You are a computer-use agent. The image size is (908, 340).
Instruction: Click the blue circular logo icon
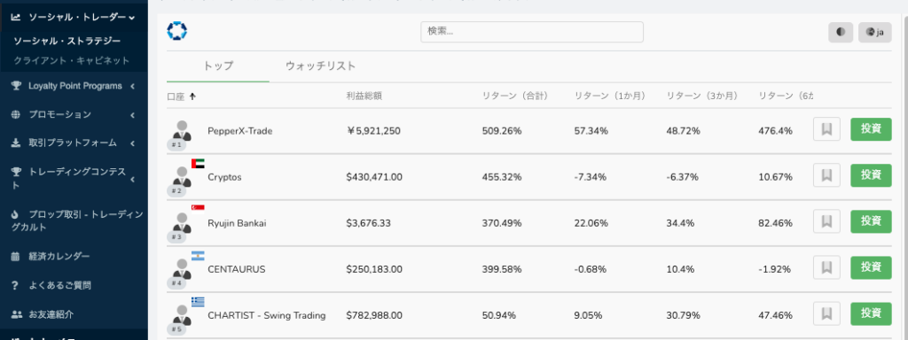[176, 31]
